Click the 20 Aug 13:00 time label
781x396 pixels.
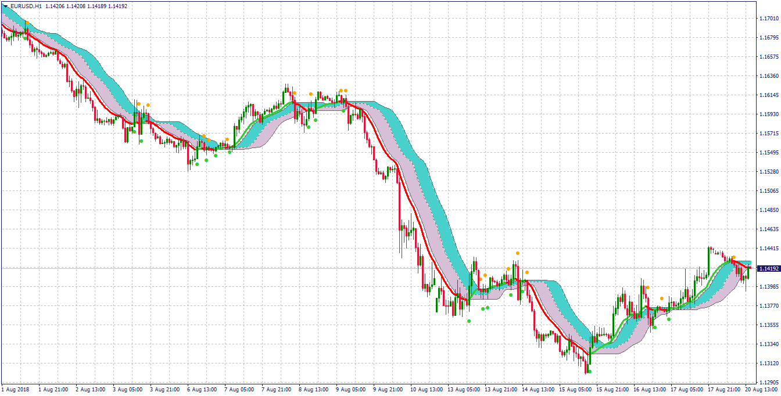coord(761,390)
